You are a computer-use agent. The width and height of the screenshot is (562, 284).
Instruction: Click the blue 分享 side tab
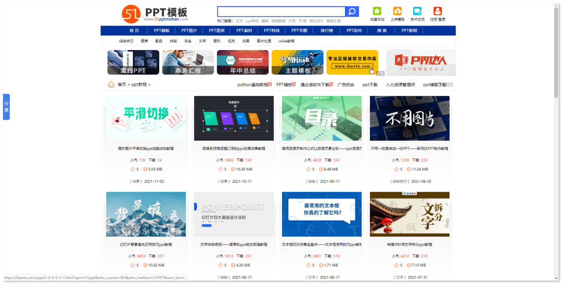(6, 107)
